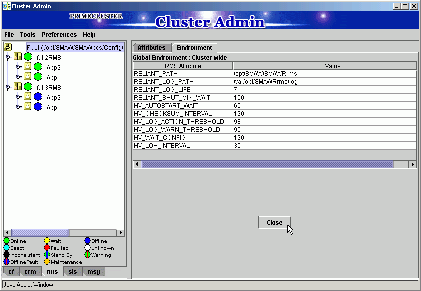This screenshot has width=421, height=291.
Task: Click the RMS Attribute column header
Action: (183, 66)
